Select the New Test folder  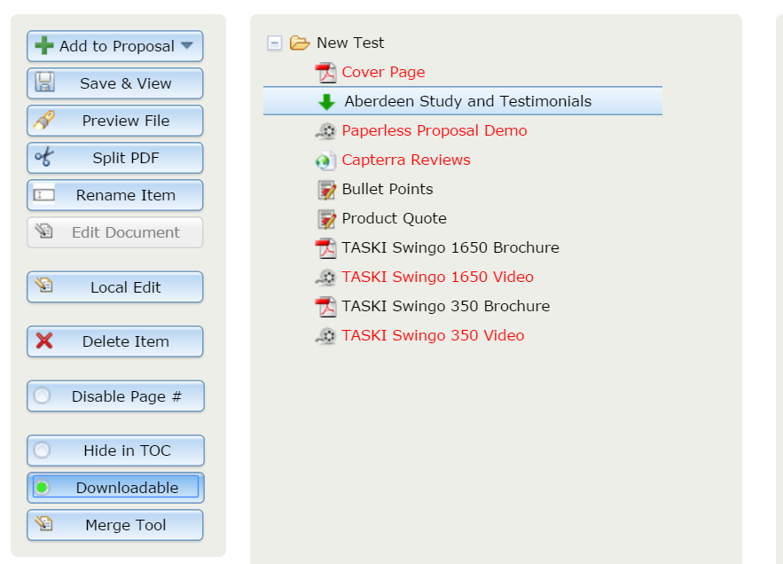point(350,43)
